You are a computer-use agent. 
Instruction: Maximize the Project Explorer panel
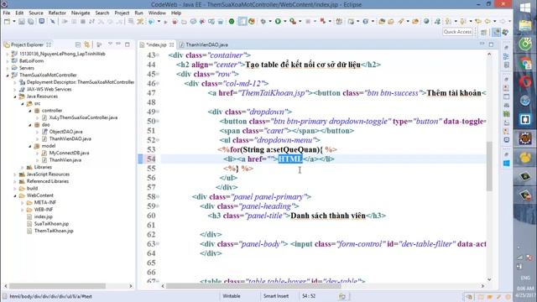click(128, 44)
